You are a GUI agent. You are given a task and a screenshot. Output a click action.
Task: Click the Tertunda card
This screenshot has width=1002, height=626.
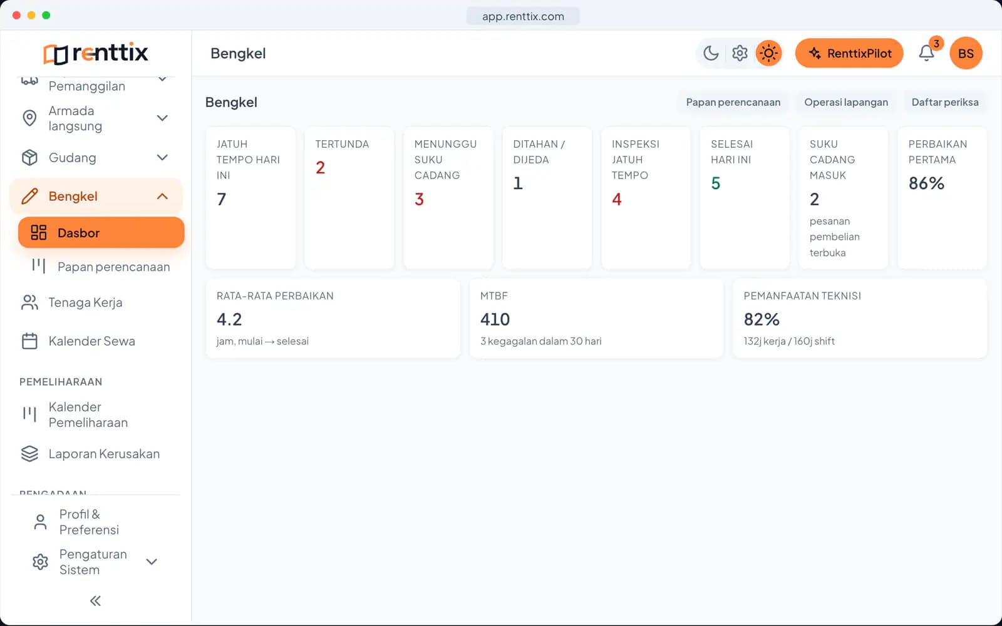(349, 198)
